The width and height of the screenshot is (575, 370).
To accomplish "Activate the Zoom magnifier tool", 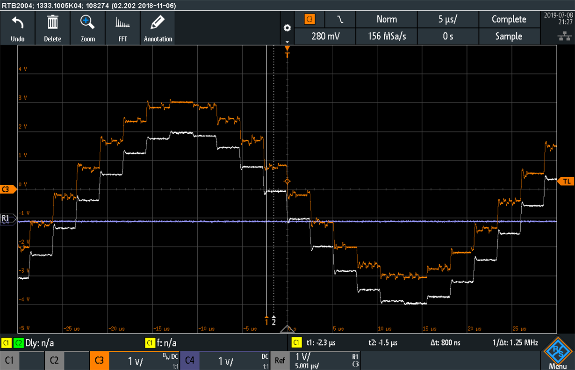I will [x=88, y=22].
